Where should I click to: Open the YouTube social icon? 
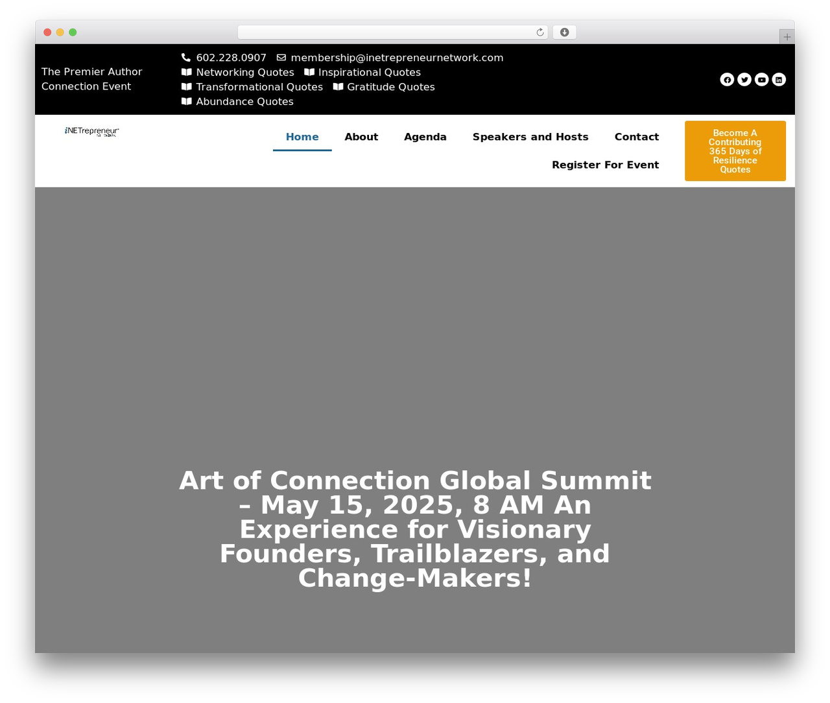click(x=762, y=80)
